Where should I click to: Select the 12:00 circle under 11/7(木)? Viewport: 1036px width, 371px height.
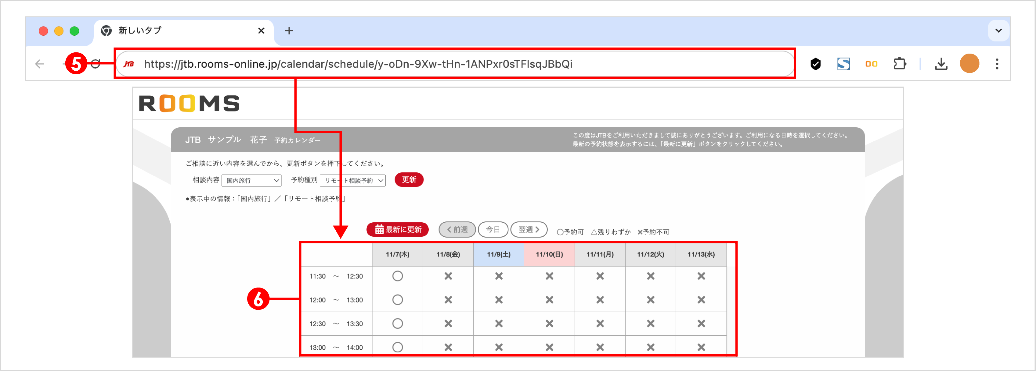coord(398,299)
